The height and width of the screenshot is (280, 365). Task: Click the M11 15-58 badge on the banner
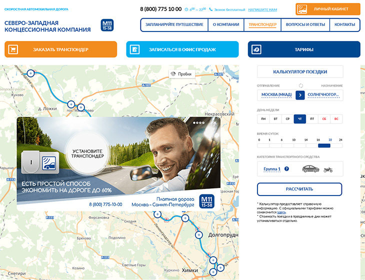206,201
